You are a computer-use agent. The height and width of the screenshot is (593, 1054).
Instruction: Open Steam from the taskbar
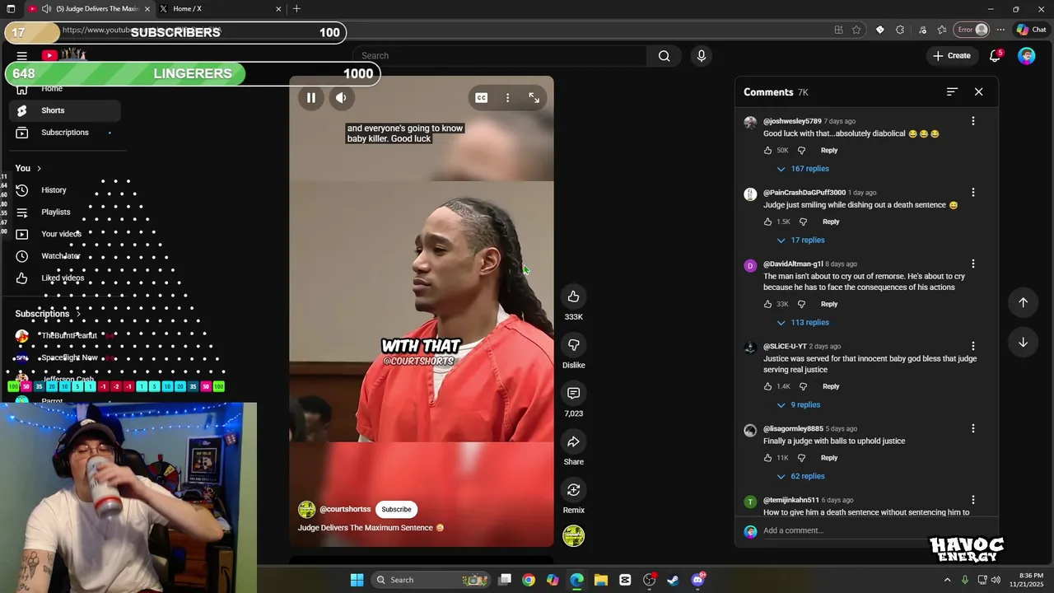(x=673, y=580)
